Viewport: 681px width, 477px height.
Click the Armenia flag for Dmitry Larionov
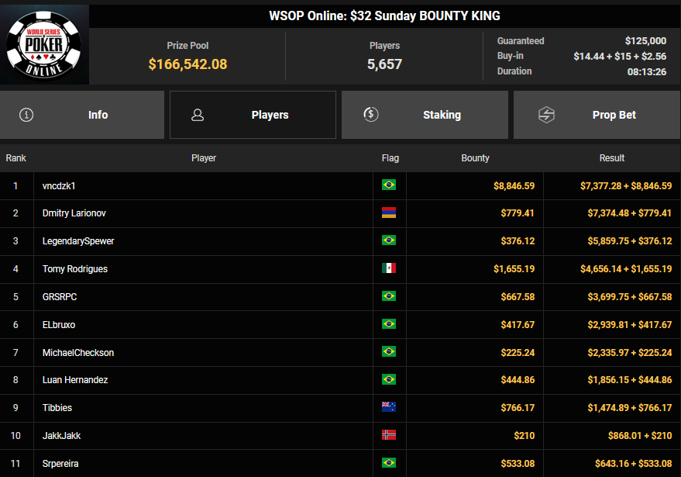389,213
